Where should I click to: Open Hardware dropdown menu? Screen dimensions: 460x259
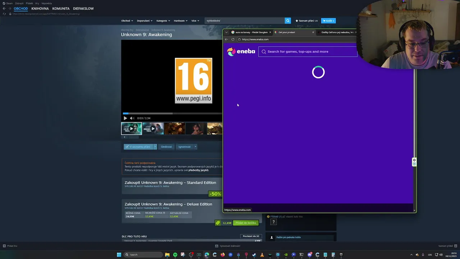tap(181, 21)
